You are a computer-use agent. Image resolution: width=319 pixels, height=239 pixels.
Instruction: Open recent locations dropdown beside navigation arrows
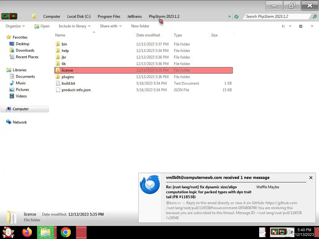point(21,17)
